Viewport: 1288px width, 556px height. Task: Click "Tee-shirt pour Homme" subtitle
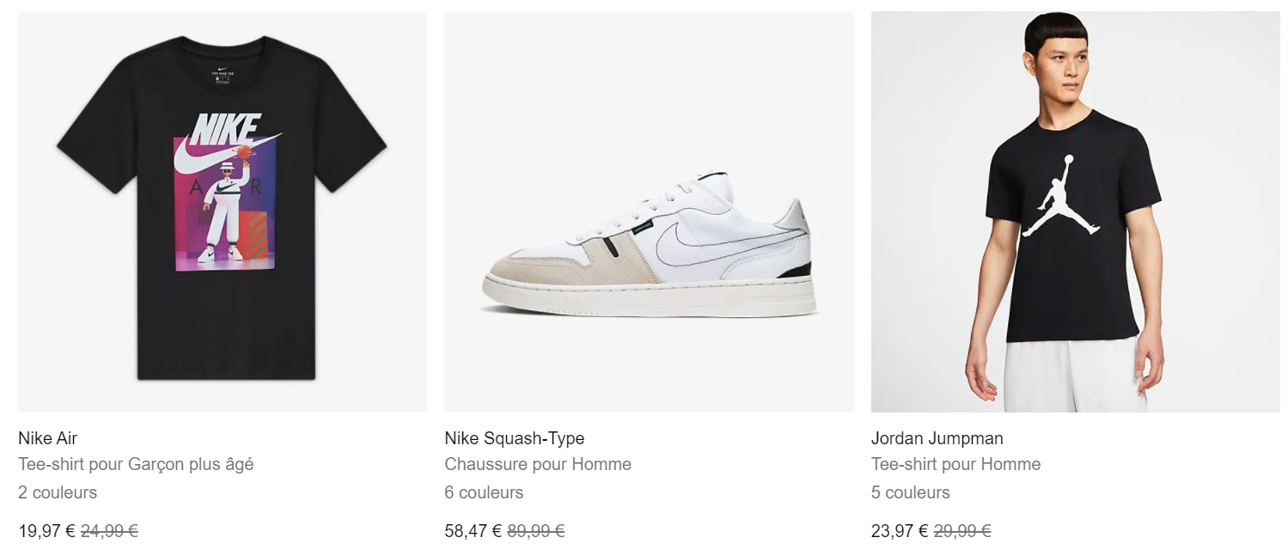[955, 464]
